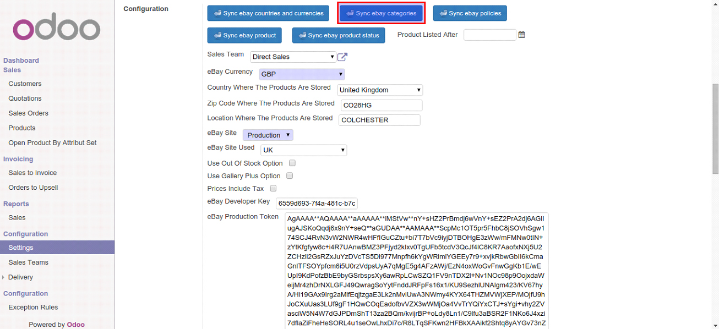Click the Sync ebay categories button
The height and width of the screenshot is (329, 719).
381,13
